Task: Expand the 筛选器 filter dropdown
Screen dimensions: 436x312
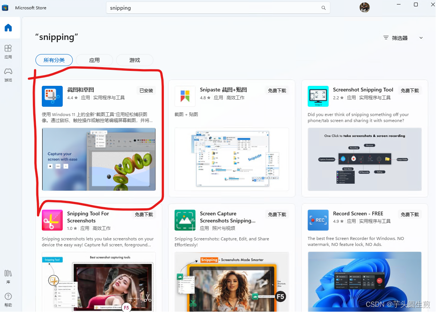Action: point(403,38)
